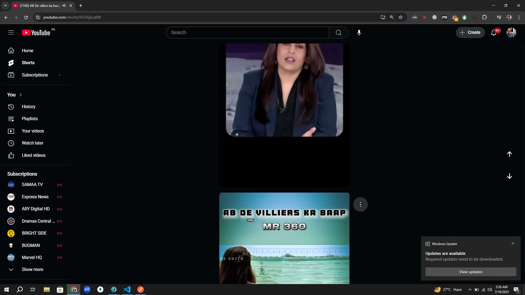The height and width of the screenshot is (295, 525).
Task: Show hidden system tray icons
Action: tap(470, 290)
